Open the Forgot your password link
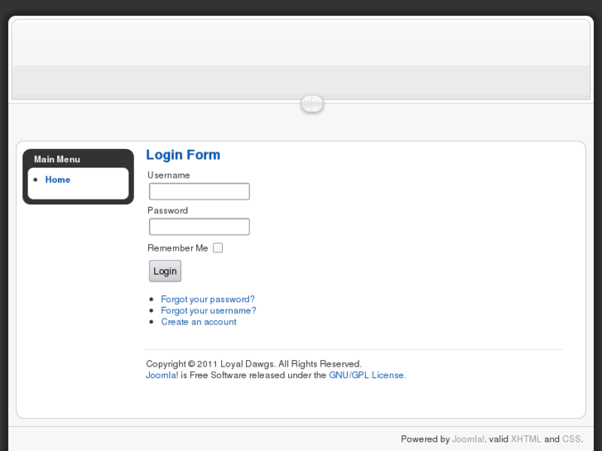 [208, 300]
